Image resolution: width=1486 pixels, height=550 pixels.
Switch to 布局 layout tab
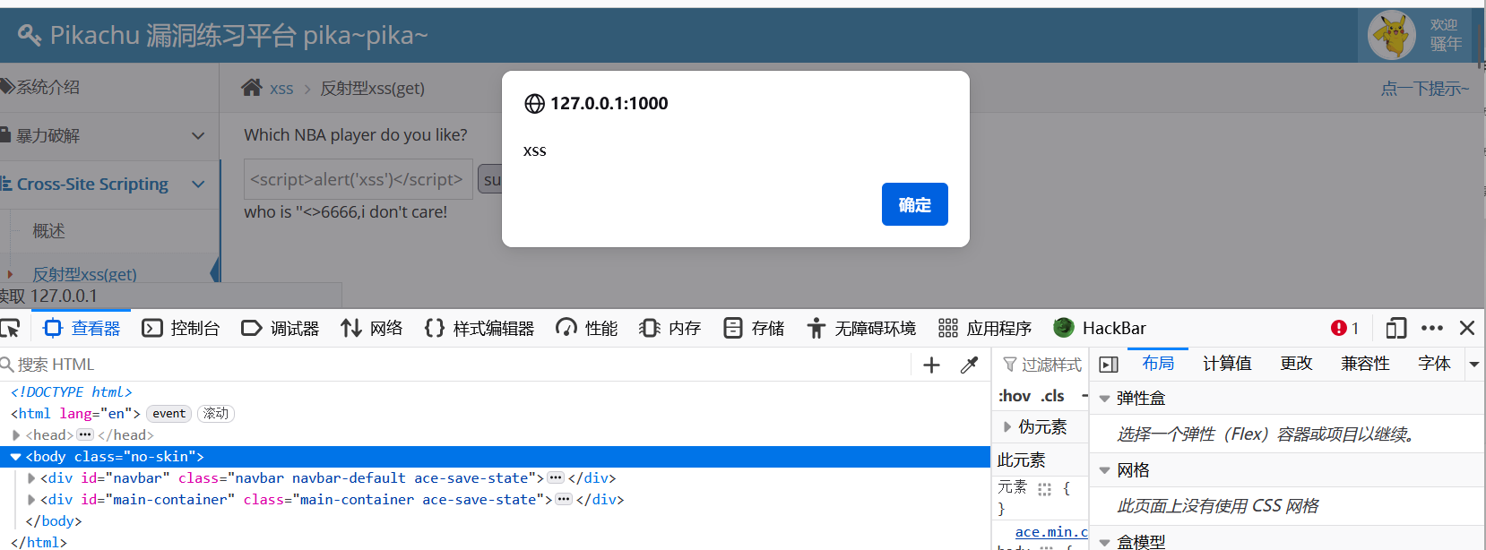tap(1158, 364)
